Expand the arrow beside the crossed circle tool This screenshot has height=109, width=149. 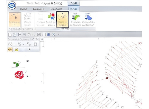point(14,44)
